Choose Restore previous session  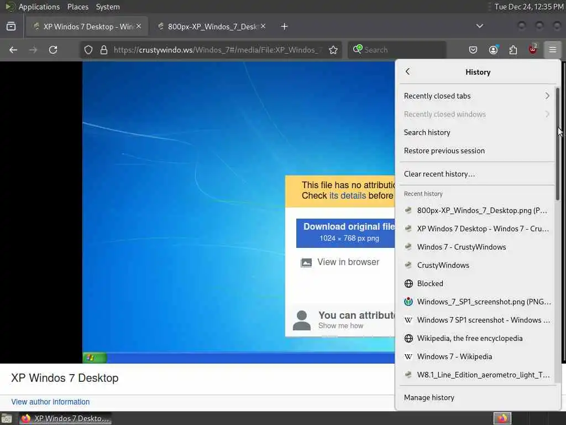point(476,151)
